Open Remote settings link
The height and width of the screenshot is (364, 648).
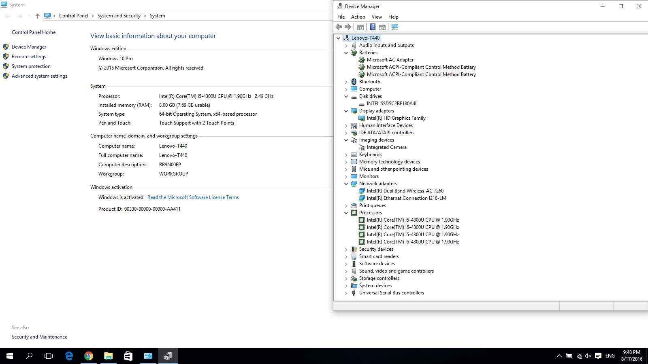29,57
